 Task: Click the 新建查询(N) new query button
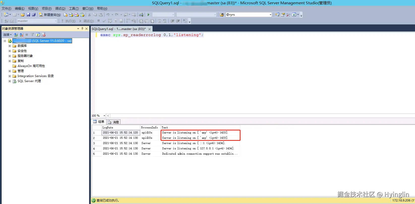point(50,15)
